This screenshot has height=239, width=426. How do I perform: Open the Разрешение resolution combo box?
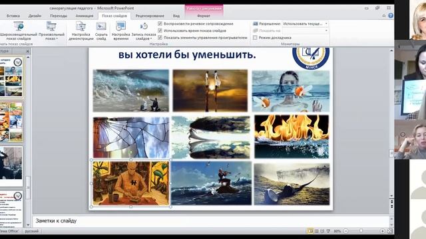coord(305,24)
